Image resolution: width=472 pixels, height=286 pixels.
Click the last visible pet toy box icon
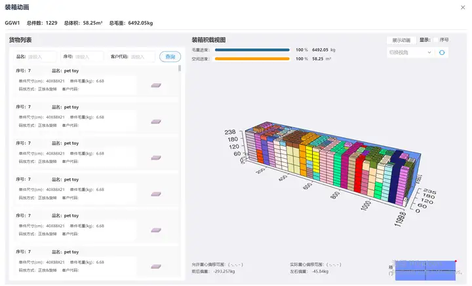coord(156,266)
